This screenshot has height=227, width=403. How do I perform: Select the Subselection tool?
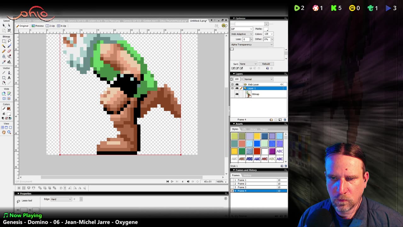tap(9, 25)
